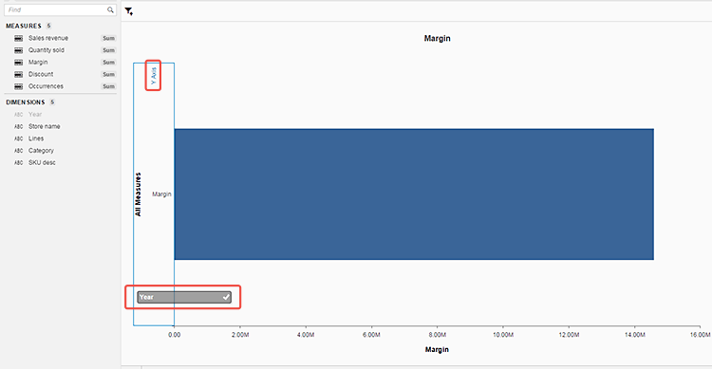Click the 14.00M axis tick label

pos(634,335)
